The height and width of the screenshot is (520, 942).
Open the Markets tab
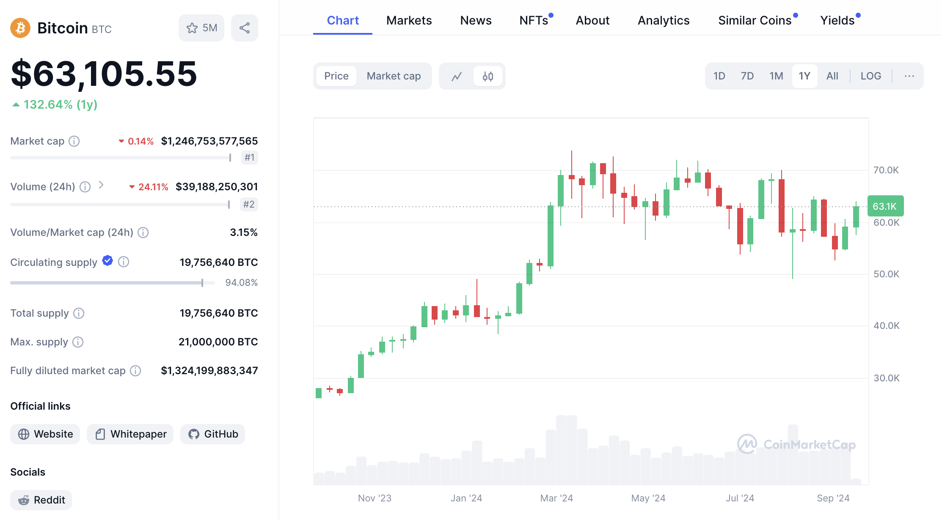coord(409,20)
